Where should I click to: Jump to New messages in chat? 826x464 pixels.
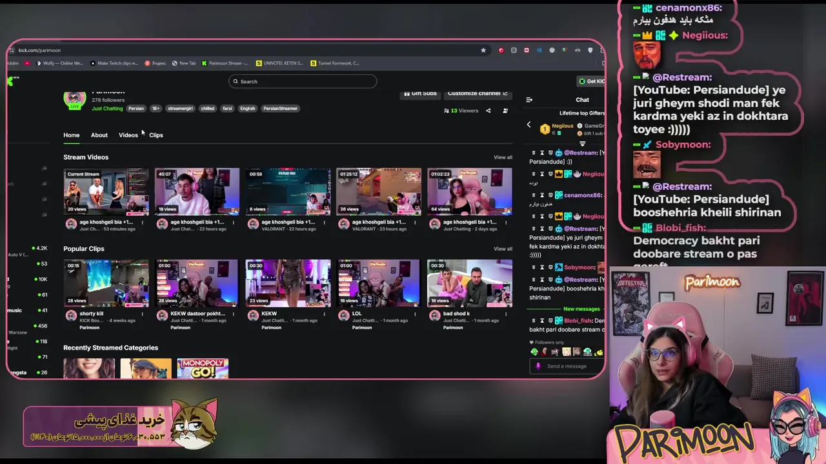point(581,309)
